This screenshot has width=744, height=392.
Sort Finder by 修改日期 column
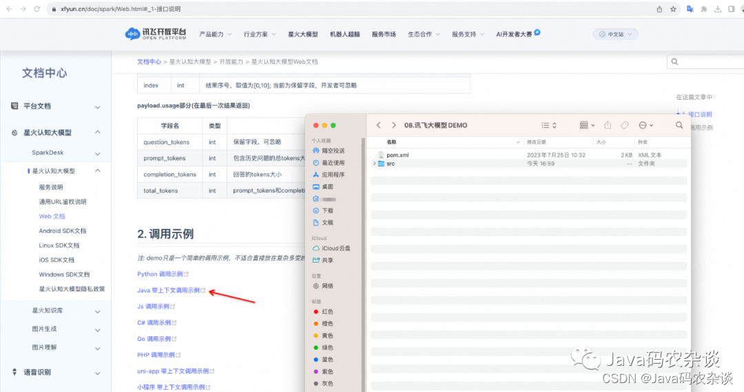click(x=536, y=142)
